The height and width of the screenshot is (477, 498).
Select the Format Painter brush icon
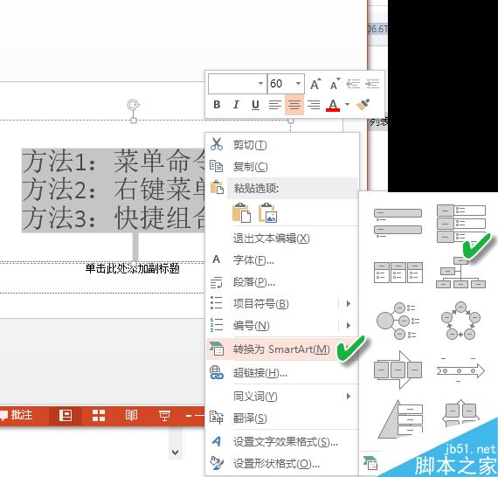click(363, 105)
